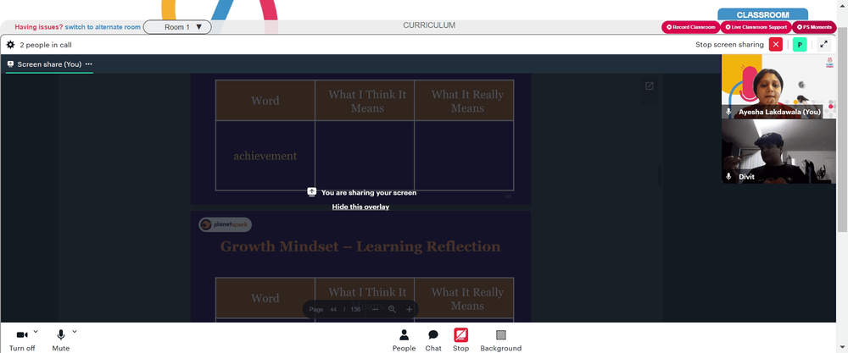Open call settings gear icon

coord(10,45)
